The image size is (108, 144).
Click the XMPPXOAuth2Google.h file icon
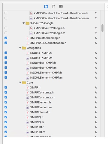coord(31,28)
